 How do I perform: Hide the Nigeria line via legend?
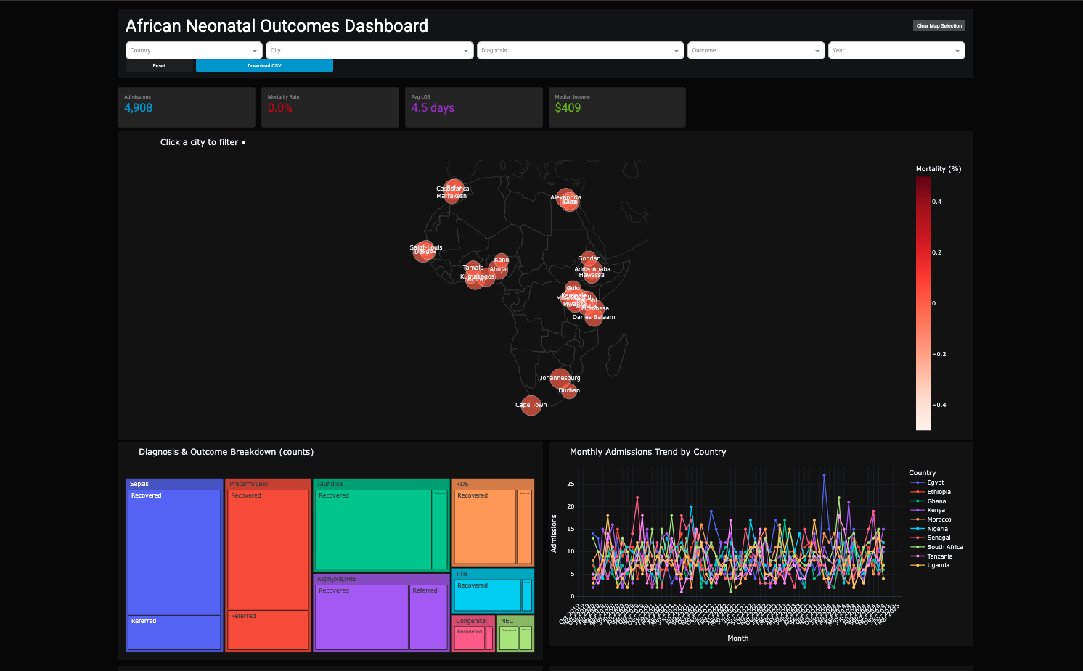tap(937, 529)
